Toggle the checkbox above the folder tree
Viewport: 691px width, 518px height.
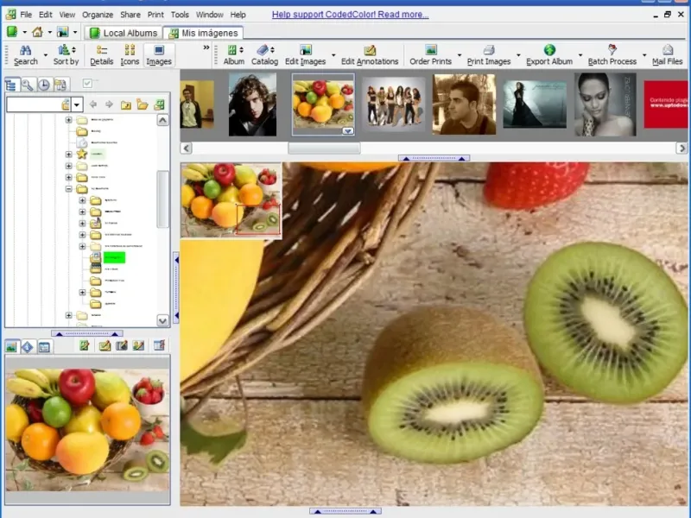87,83
